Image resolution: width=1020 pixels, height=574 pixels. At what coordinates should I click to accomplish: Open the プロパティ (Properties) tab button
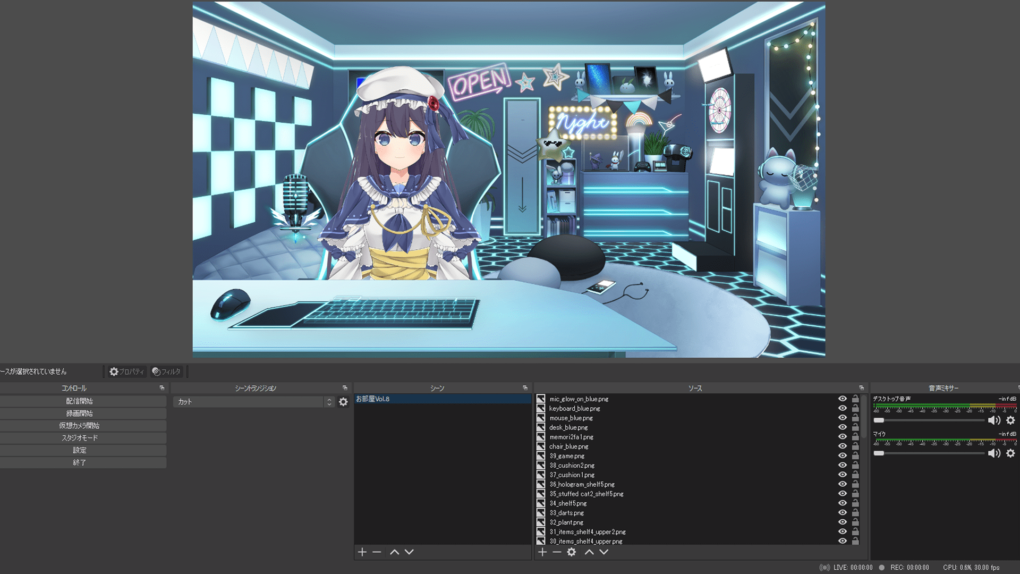[x=126, y=372]
